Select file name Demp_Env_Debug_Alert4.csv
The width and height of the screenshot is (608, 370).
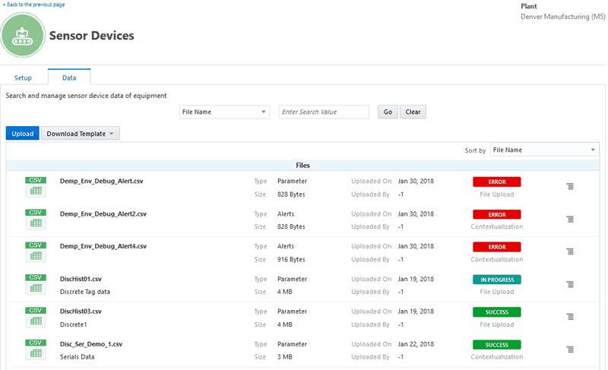pos(103,246)
